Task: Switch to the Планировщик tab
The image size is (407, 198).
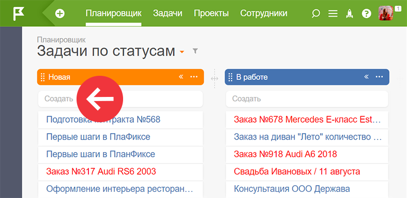Action: click(114, 13)
